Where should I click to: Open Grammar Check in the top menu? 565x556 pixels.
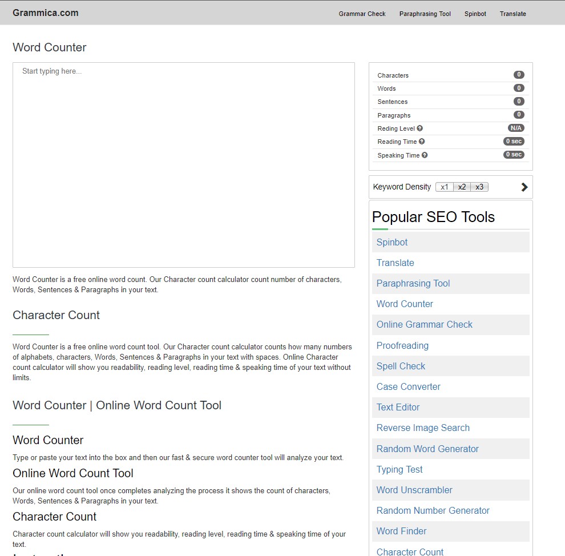(362, 14)
